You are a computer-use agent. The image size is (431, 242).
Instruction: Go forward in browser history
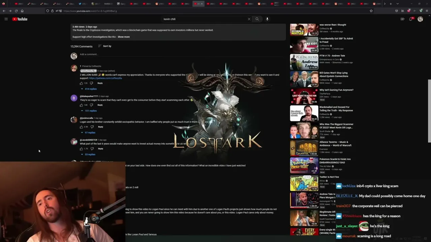click(10, 11)
